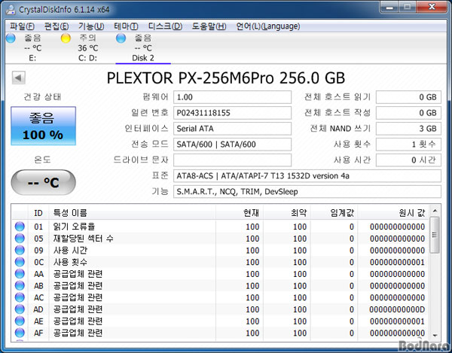The height and width of the screenshot is (353, 452).
Task: Click the standard field ATA8-ACS
Action: pyautogui.click(x=307, y=175)
